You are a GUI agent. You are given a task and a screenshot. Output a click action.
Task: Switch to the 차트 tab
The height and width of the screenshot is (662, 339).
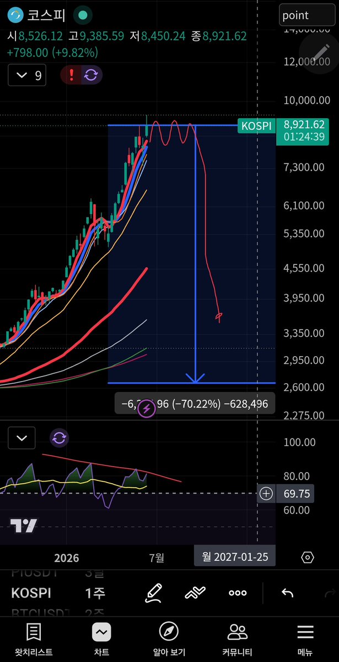click(101, 639)
